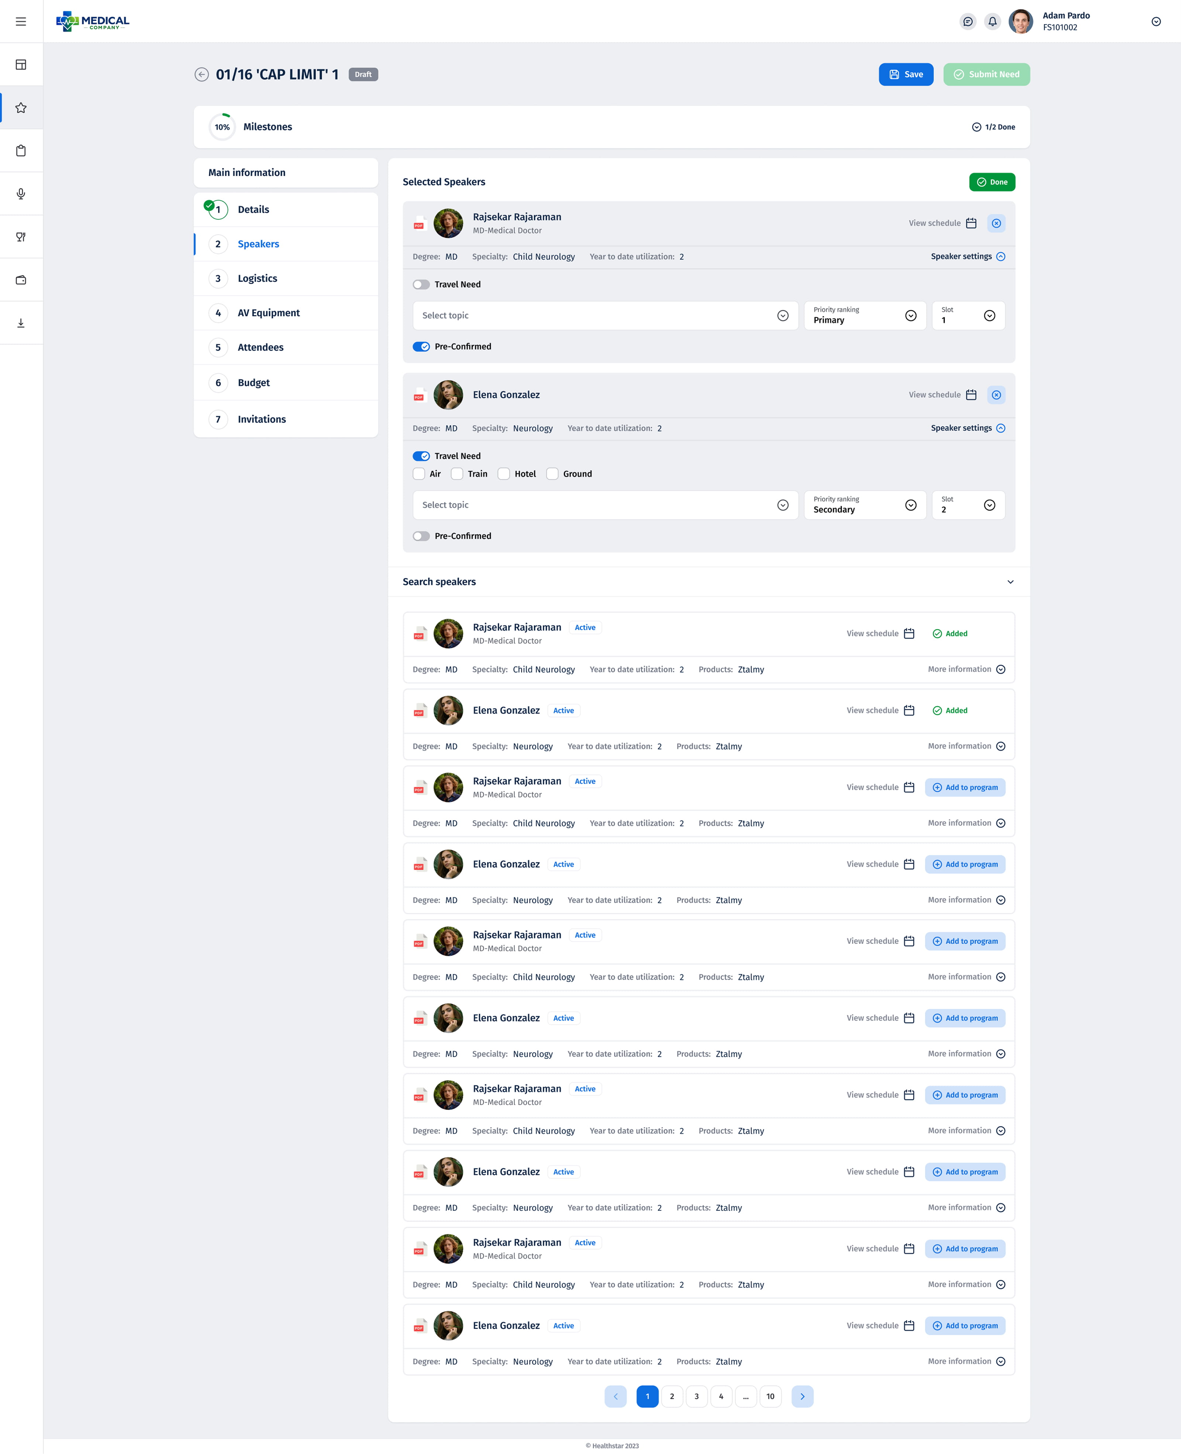The width and height of the screenshot is (1181, 1454).
Task: Go to the Logistics step
Action: pyautogui.click(x=257, y=278)
